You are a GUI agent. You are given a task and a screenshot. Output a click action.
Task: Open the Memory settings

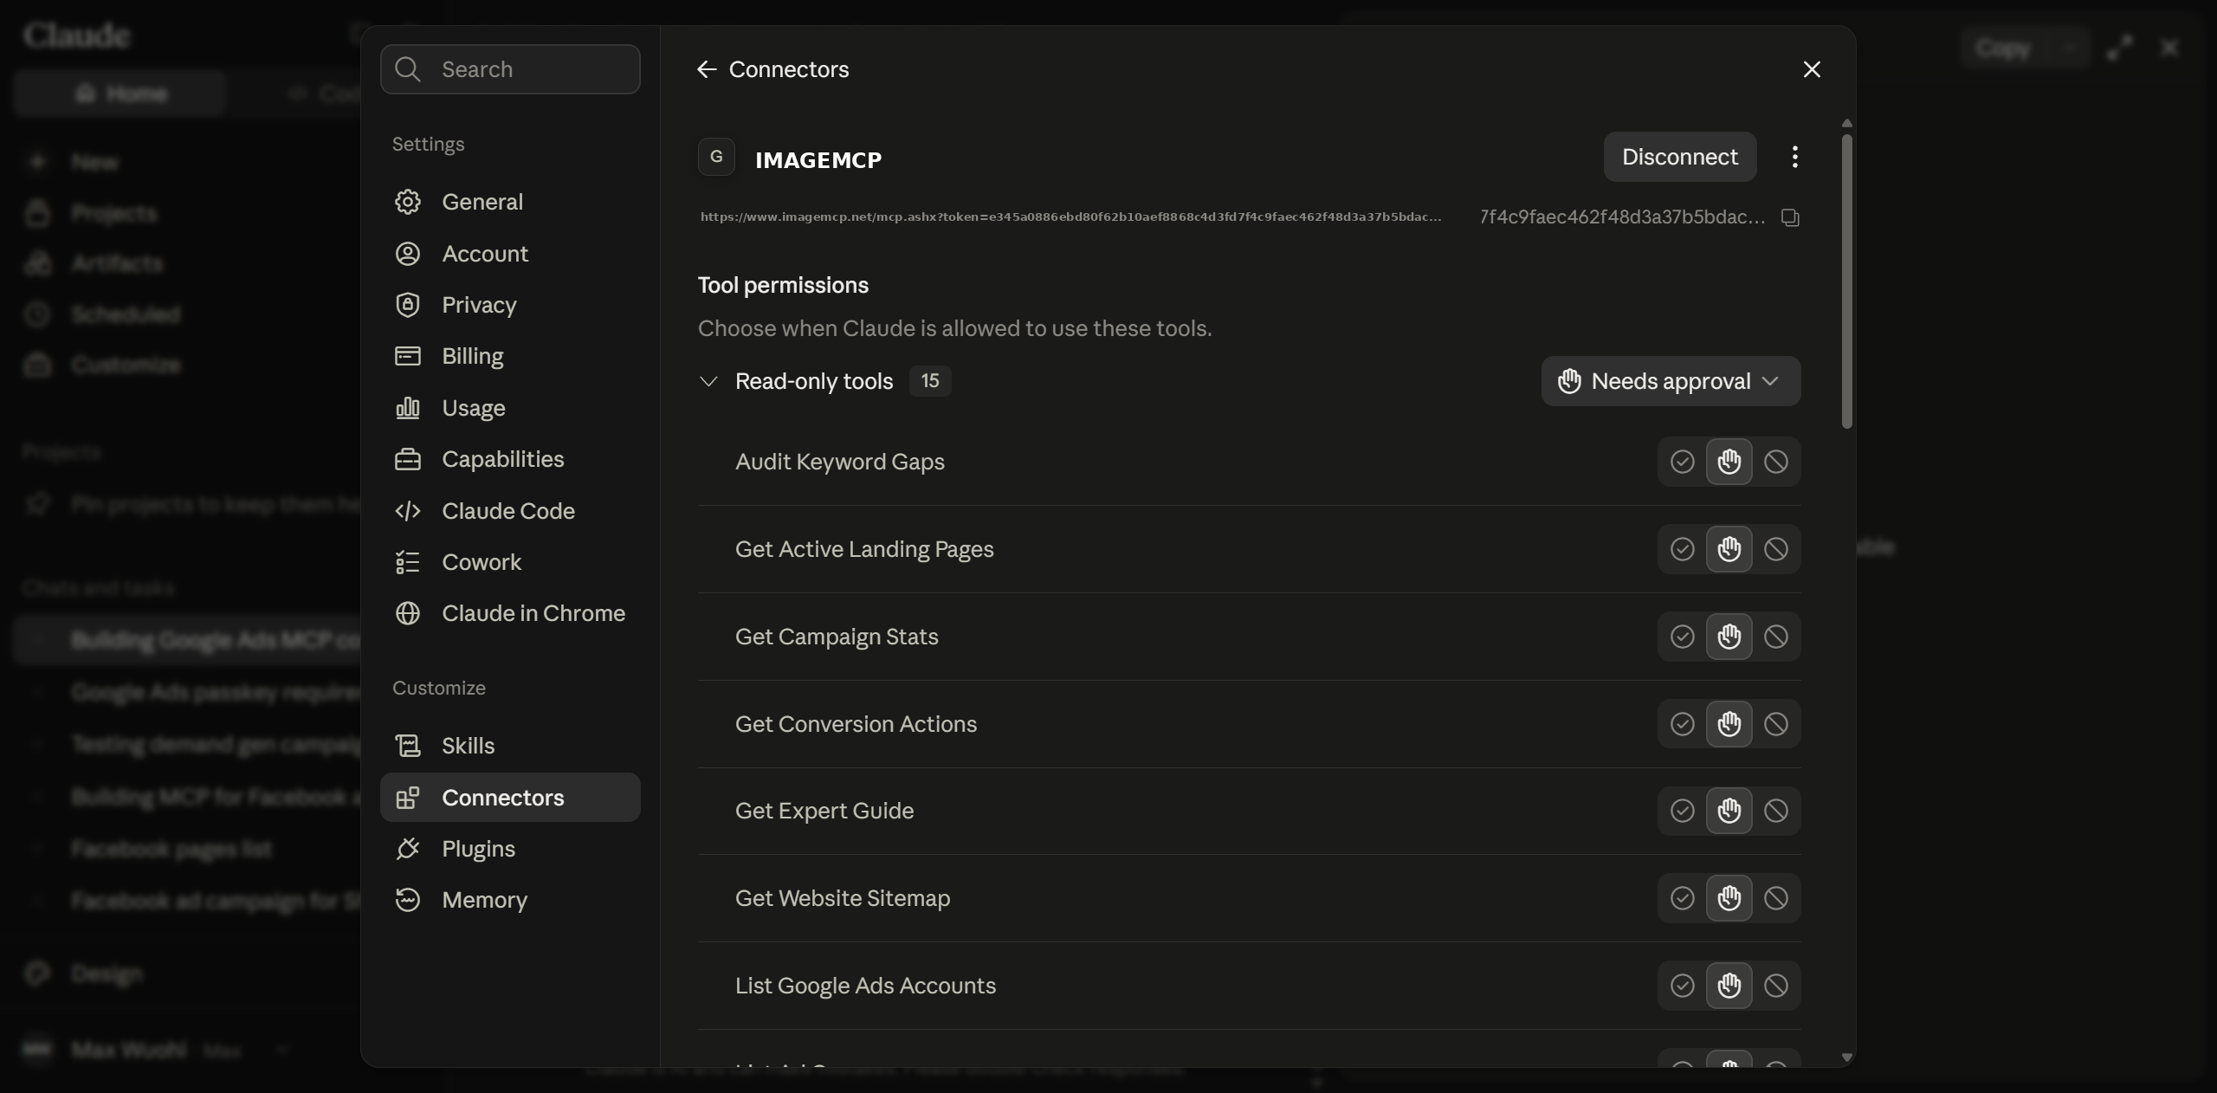point(510,900)
